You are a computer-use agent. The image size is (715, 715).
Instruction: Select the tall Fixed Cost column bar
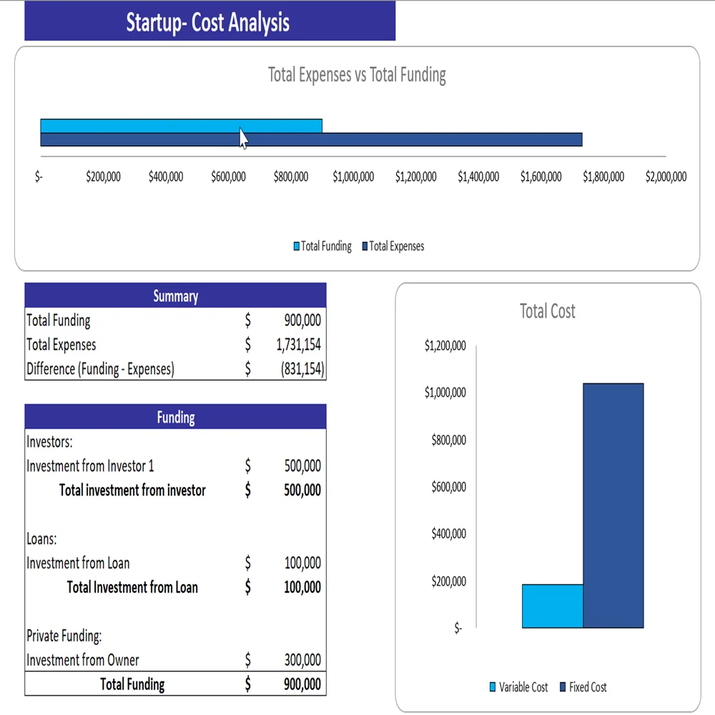coord(613,505)
